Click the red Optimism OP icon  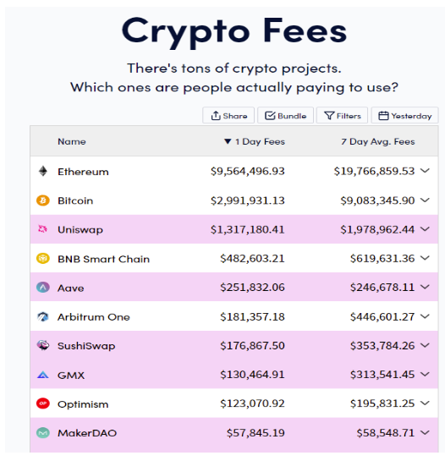(x=43, y=403)
